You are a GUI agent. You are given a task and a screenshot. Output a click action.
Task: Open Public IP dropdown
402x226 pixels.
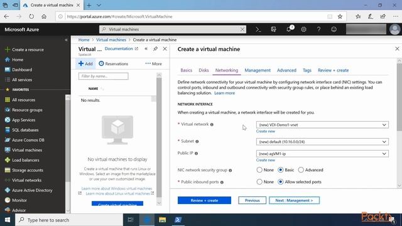(322, 153)
